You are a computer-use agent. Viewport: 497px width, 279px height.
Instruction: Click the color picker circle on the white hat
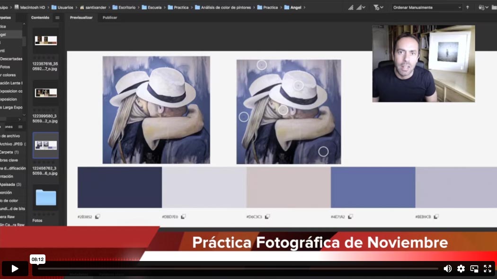coord(298,85)
